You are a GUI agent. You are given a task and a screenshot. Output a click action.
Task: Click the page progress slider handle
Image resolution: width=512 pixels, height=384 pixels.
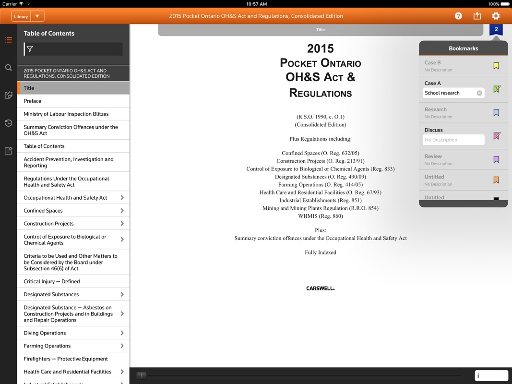tap(141, 375)
